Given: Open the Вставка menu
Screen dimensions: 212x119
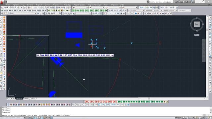Looking at the screenshot, I should (x=30, y=5).
